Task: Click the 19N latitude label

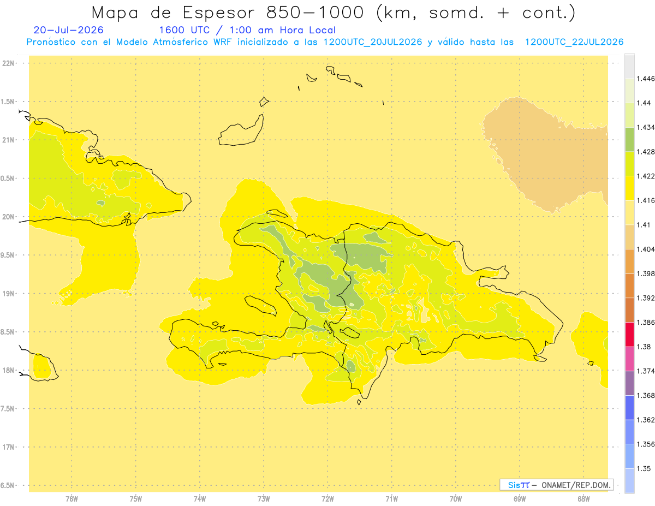Action: pos(9,294)
